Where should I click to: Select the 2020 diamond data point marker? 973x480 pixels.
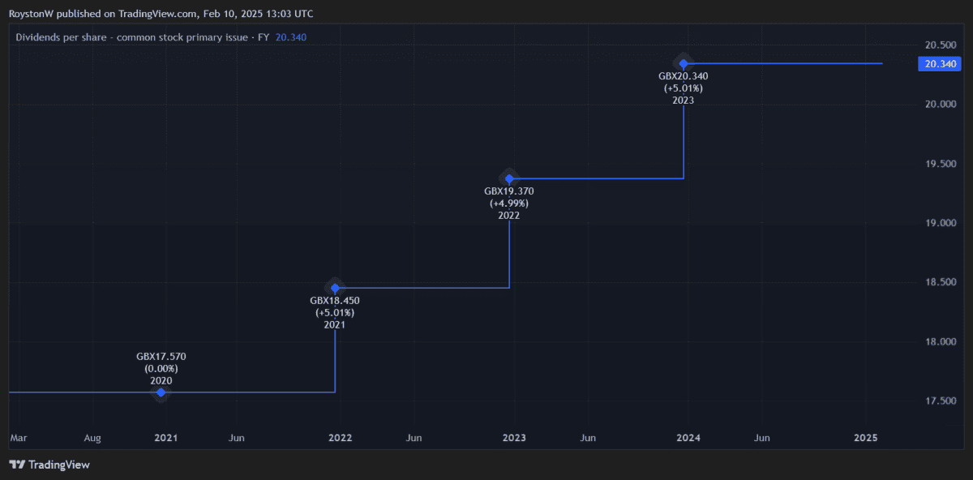click(161, 392)
